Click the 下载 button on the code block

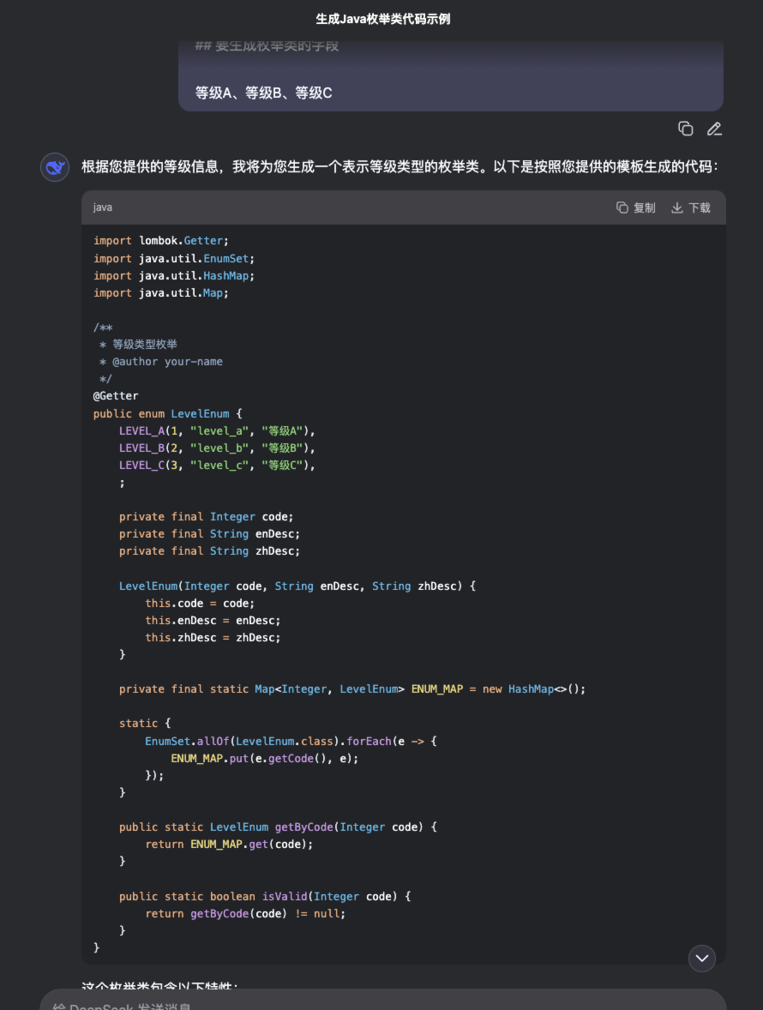[691, 207]
